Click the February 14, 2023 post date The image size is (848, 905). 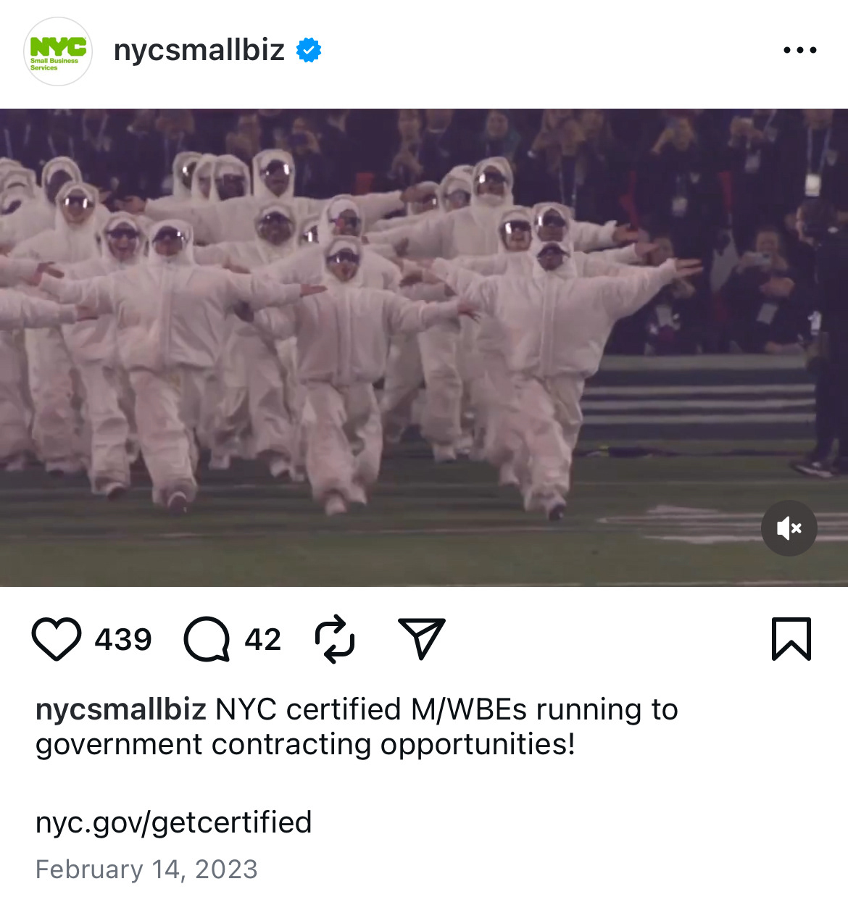coord(146,869)
